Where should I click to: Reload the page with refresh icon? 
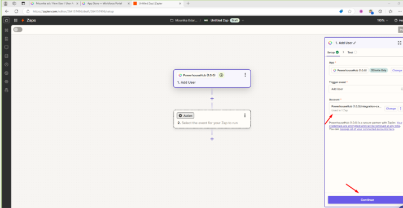pyautogui.click(x=16, y=11)
